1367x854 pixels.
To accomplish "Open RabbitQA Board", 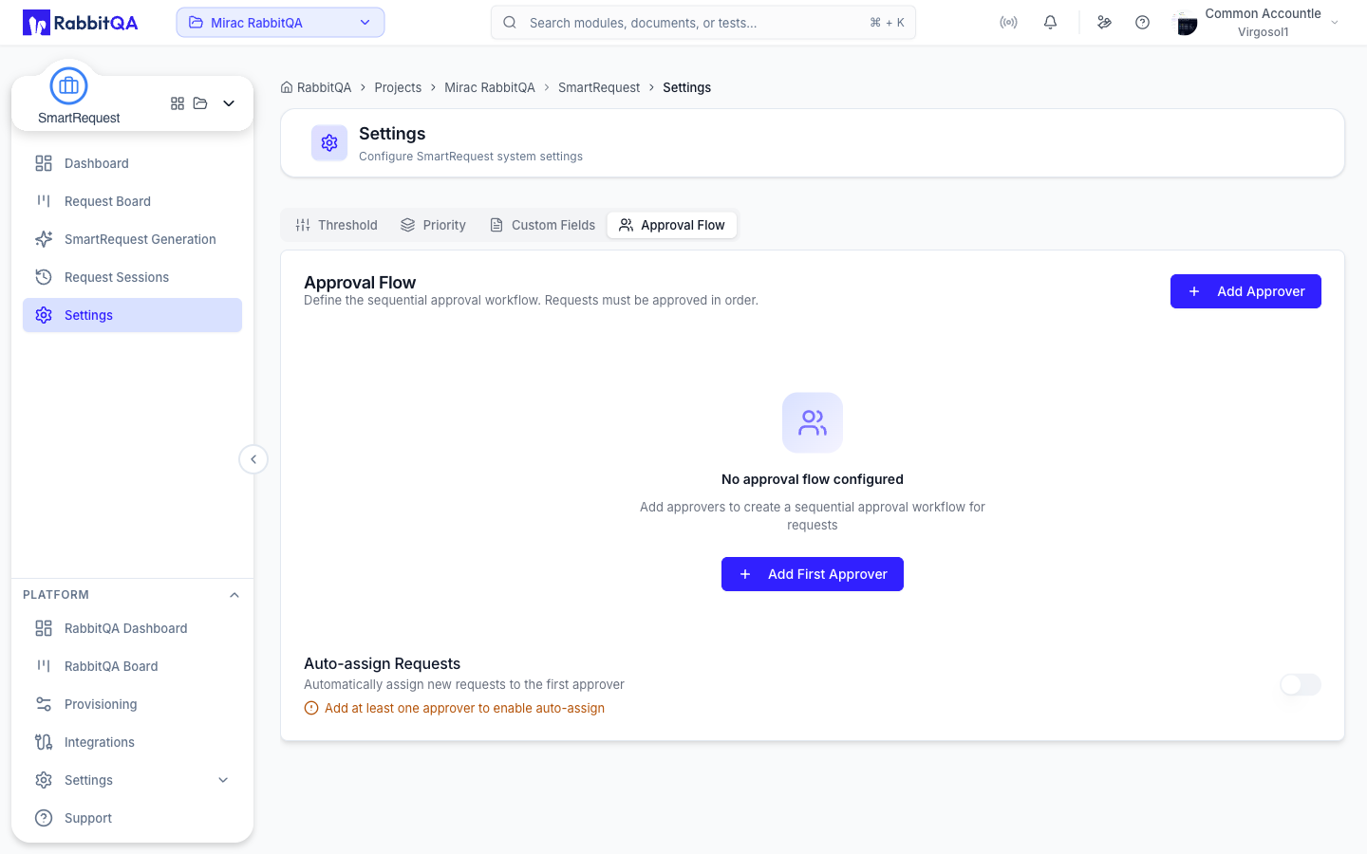I will point(132,666).
